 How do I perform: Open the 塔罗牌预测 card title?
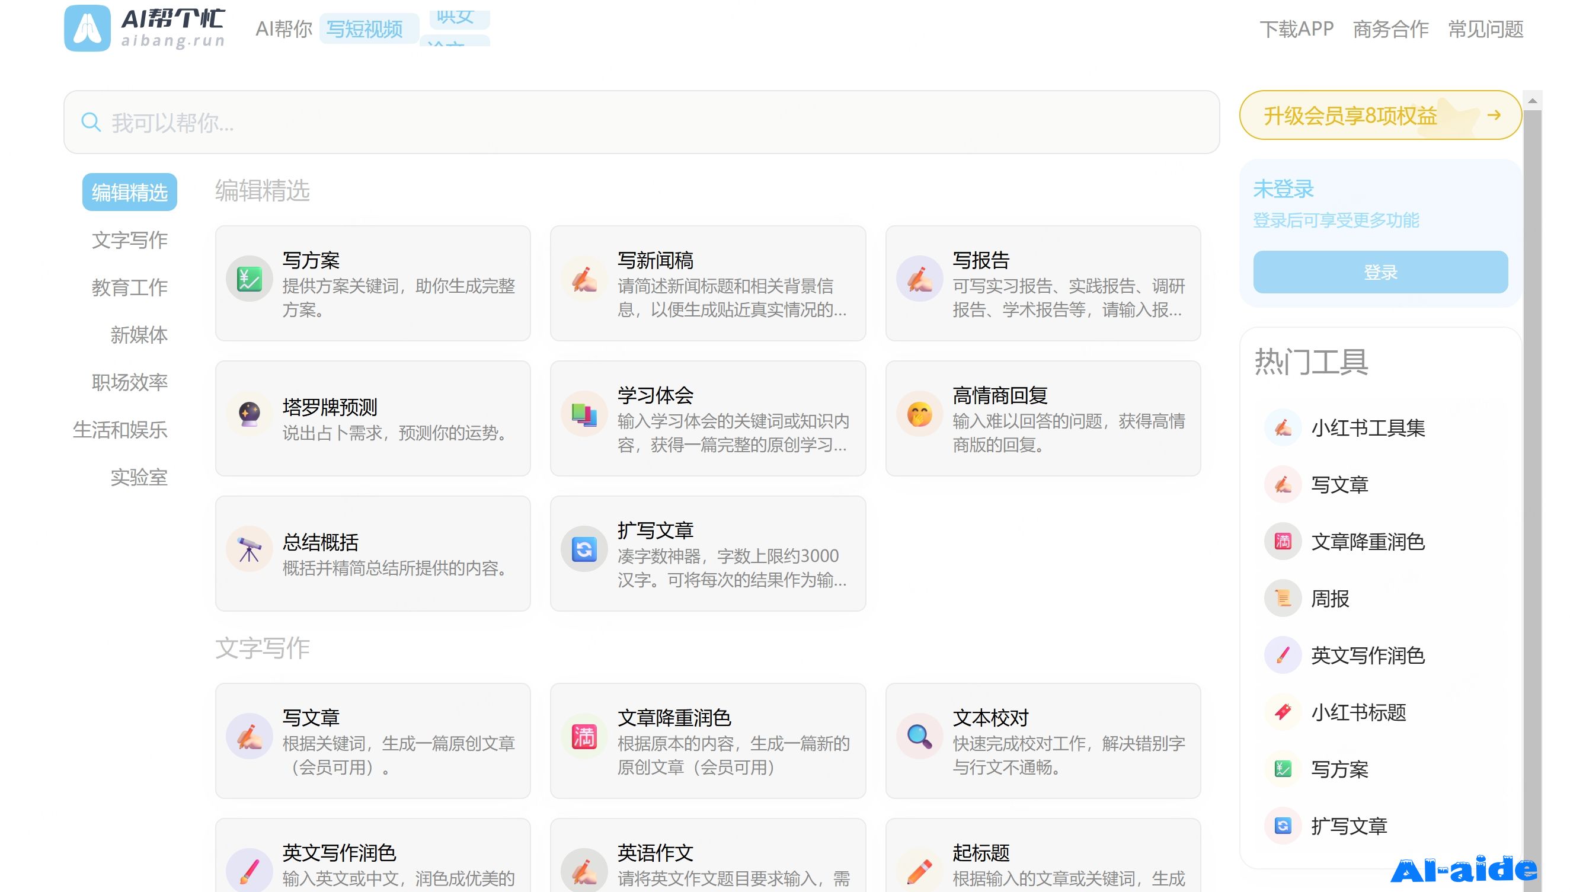[330, 407]
